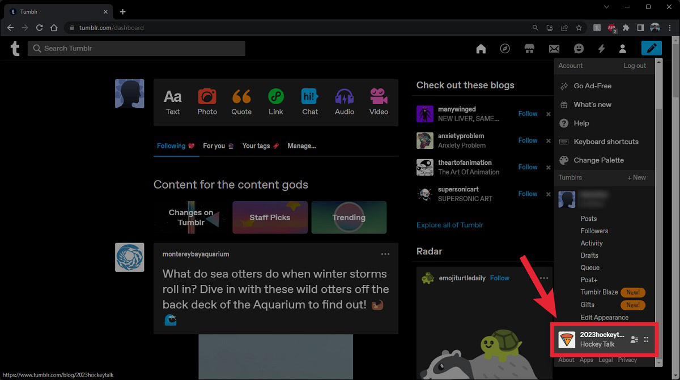The height and width of the screenshot is (380, 680).
Task: Dismiss the anxietyproblem blog recommendation
Action: pyautogui.click(x=548, y=140)
